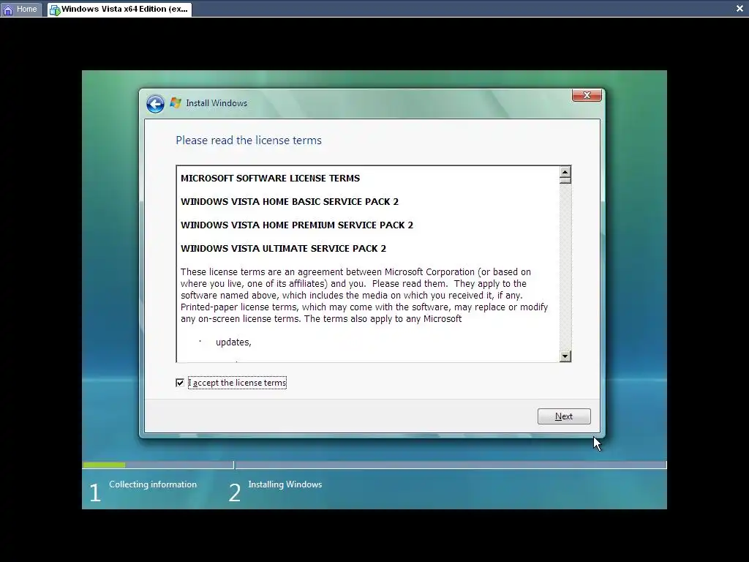Click 'MICROSOFT SOFTWARE LICENSE TERMS' heading
Viewport: 749px width, 562px height.
pos(270,179)
